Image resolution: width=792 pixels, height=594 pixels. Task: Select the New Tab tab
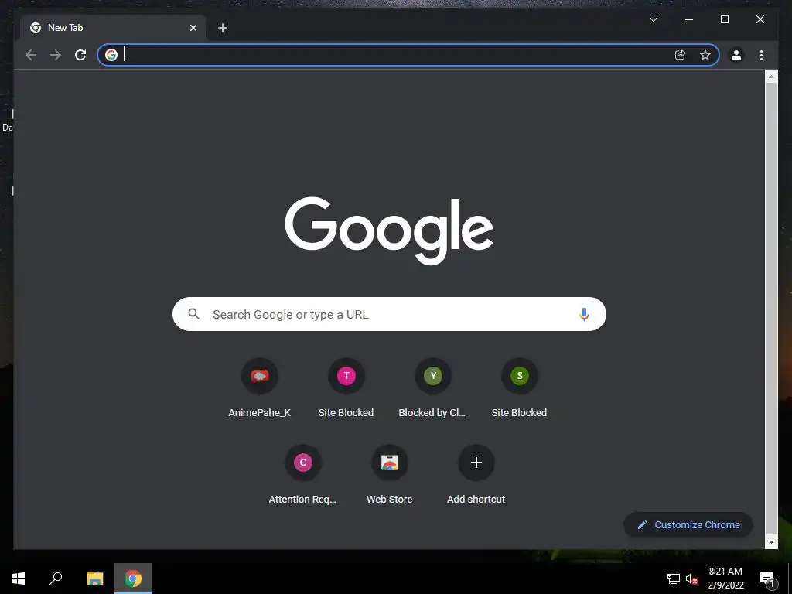(113, 28)
